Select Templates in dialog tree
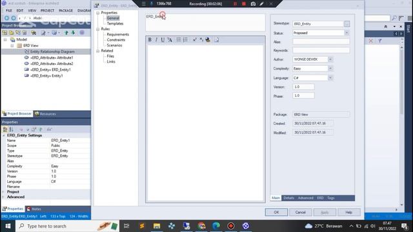This screenshot has width=413, height=232. [115, 23]
